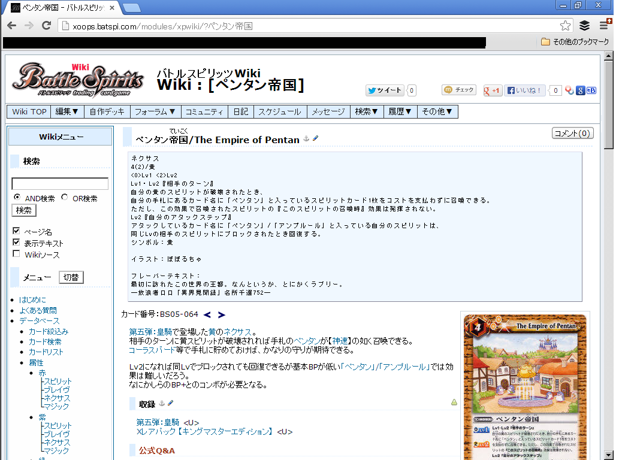Viewport: 622px width, 460px height.
Task: Open the コーラスバード link
Action: click(x=152, y=350)
